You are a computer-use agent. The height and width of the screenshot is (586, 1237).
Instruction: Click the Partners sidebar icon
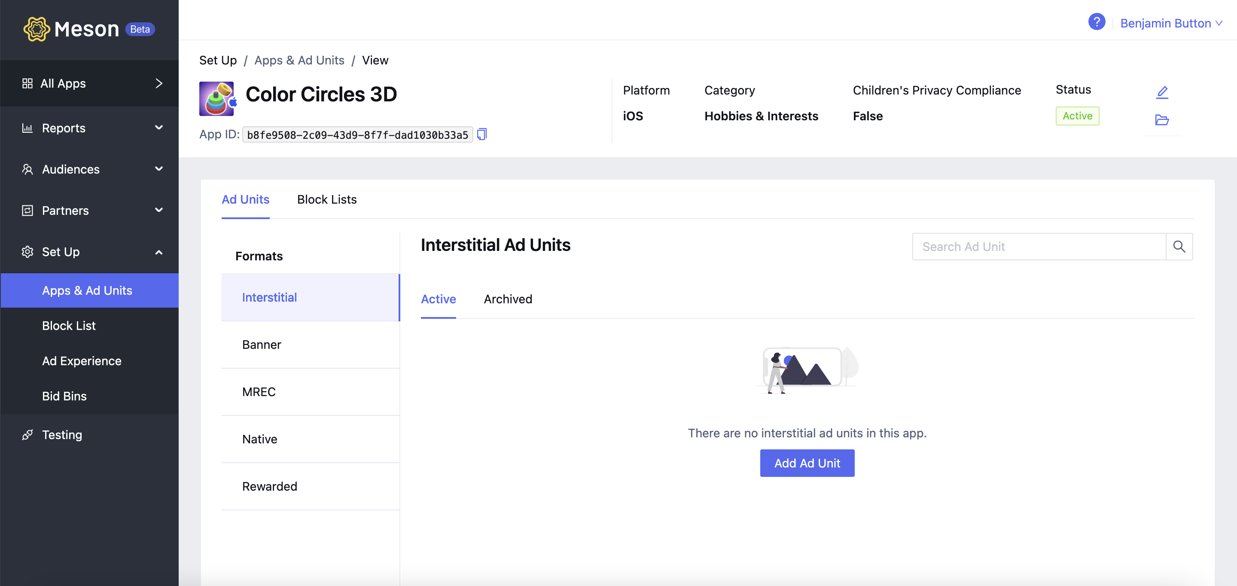(x=27, y=211)
